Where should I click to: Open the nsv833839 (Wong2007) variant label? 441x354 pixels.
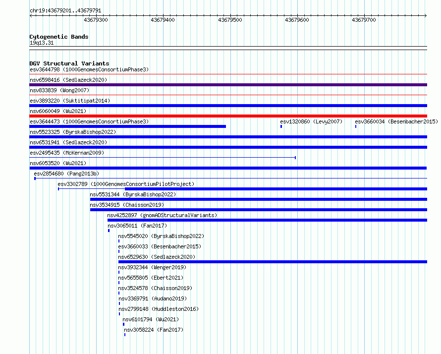coord(59,90)
